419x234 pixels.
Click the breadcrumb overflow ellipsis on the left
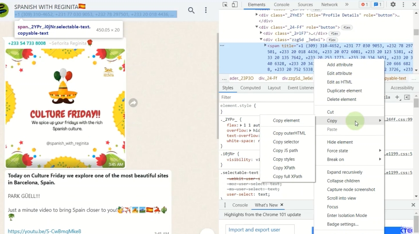coord(224,79)
